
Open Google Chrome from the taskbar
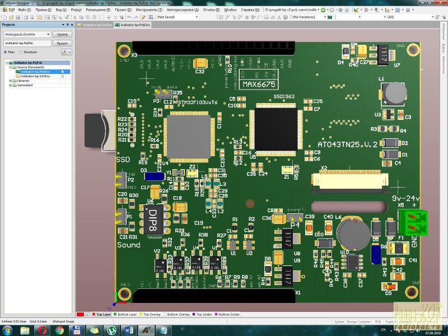pos(59,330)
